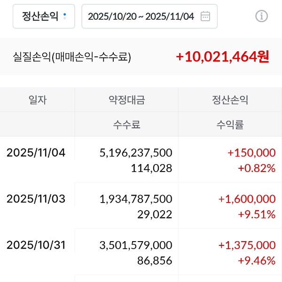
Task: Open the 정산손익 dropdown selector
Action: coord(44,16)
